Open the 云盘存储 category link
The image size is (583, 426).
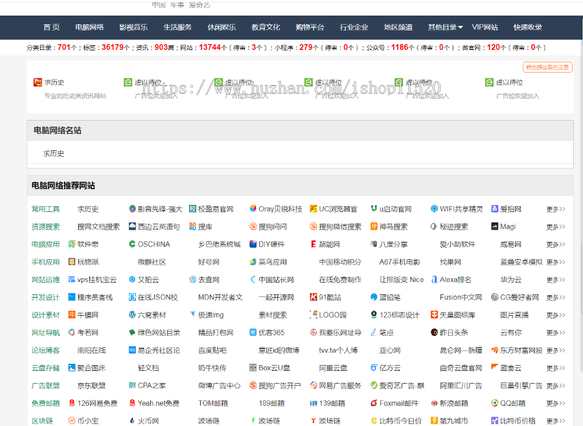coord(46,368)
